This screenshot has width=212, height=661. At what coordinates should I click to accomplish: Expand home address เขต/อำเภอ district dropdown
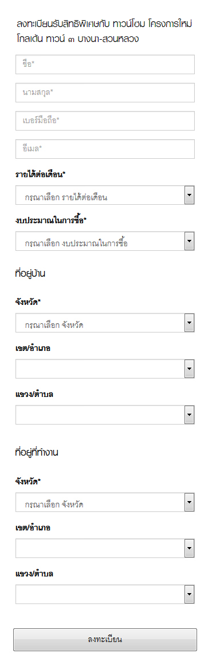[x=105, y=369]
